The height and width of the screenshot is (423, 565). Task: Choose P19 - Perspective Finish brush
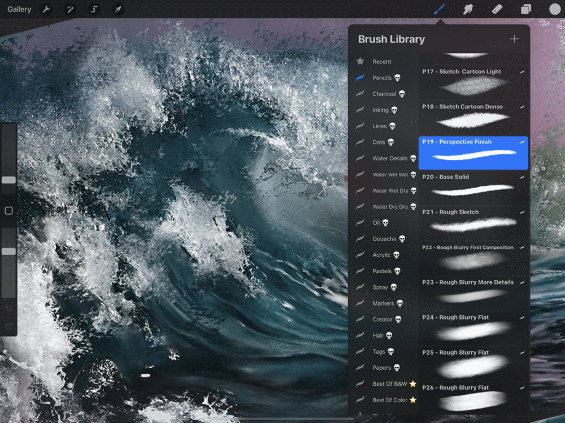[x=473, y=153]
